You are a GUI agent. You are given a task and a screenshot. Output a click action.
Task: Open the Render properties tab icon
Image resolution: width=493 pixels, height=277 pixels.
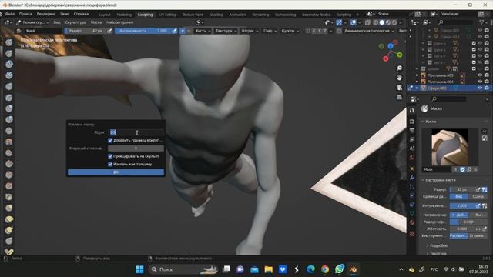412,122
